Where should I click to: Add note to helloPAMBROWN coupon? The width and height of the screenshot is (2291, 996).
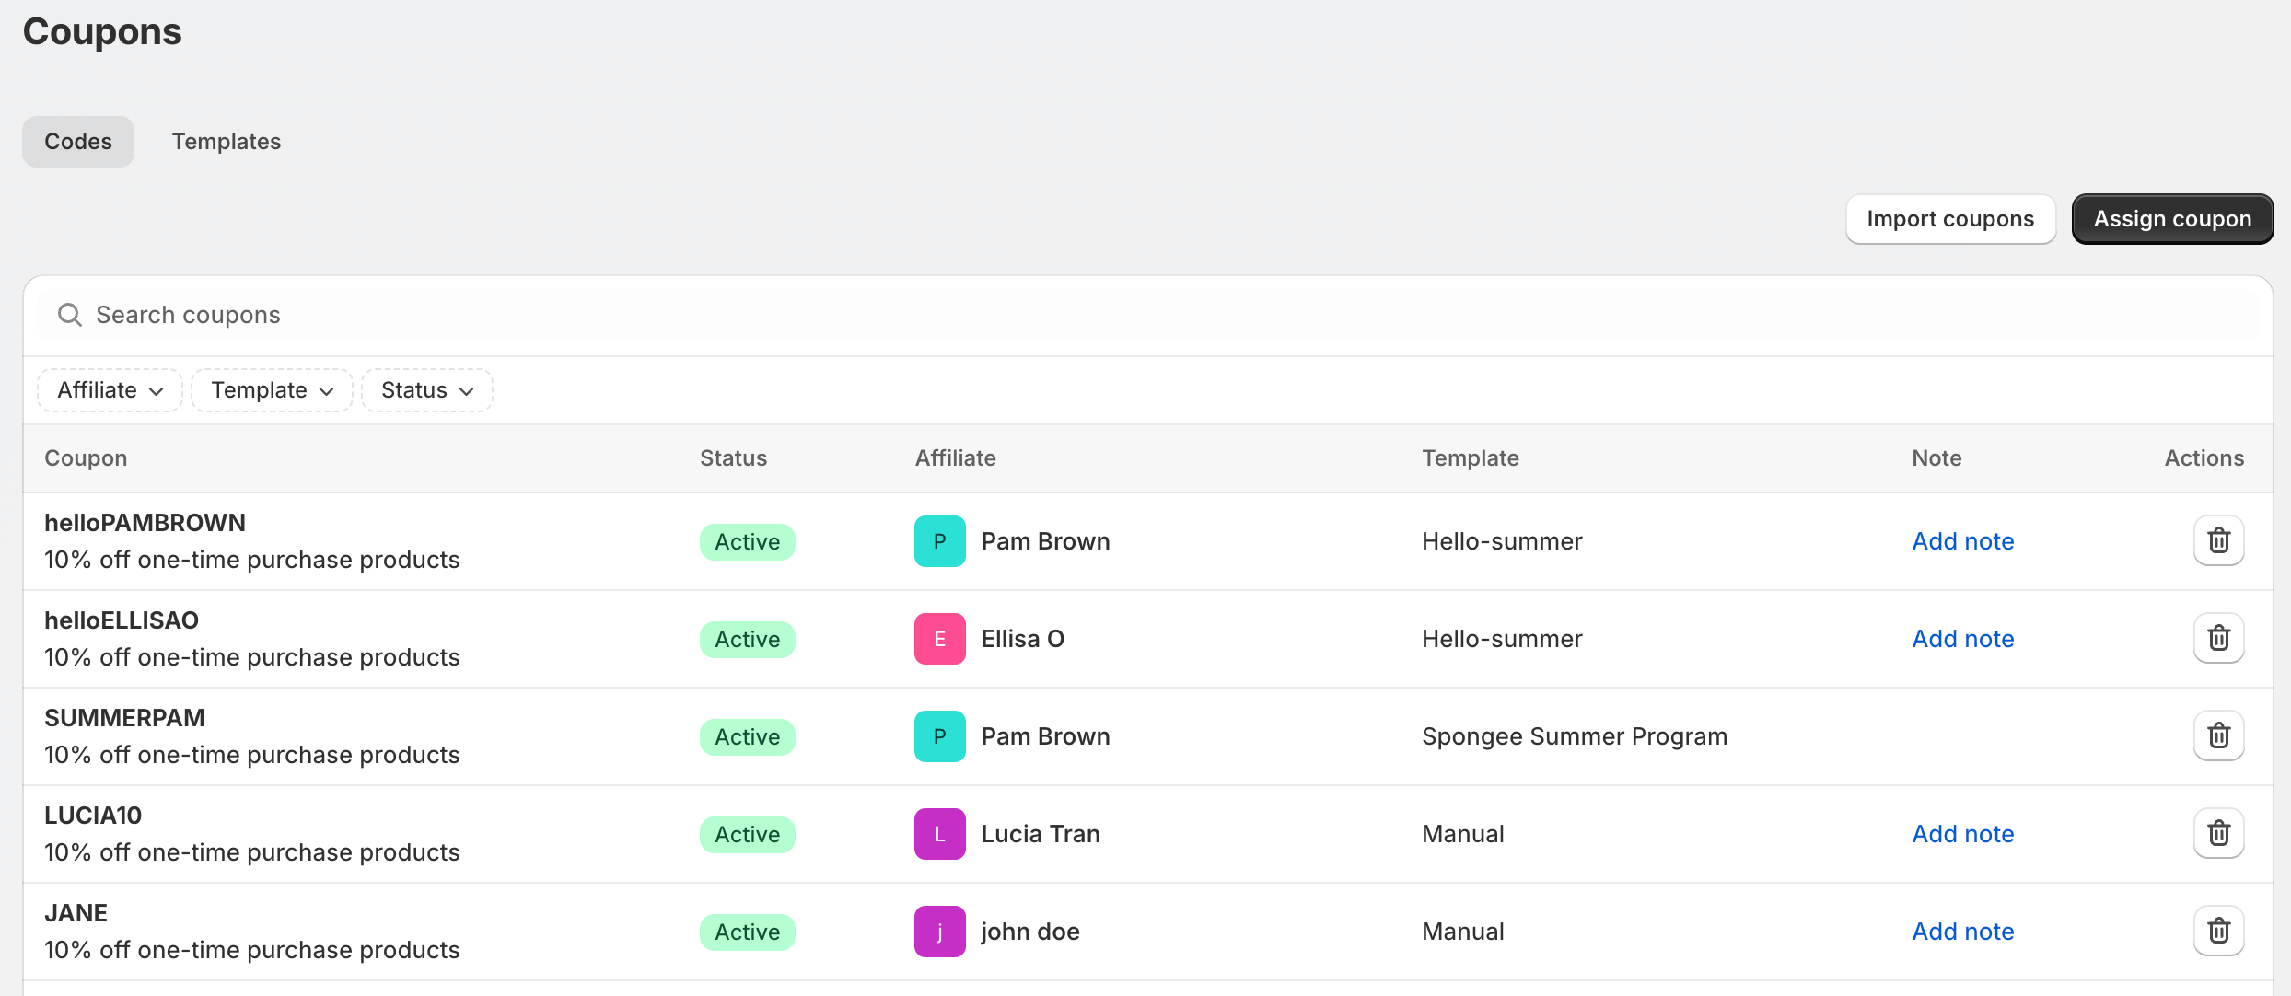(1962, 541)
